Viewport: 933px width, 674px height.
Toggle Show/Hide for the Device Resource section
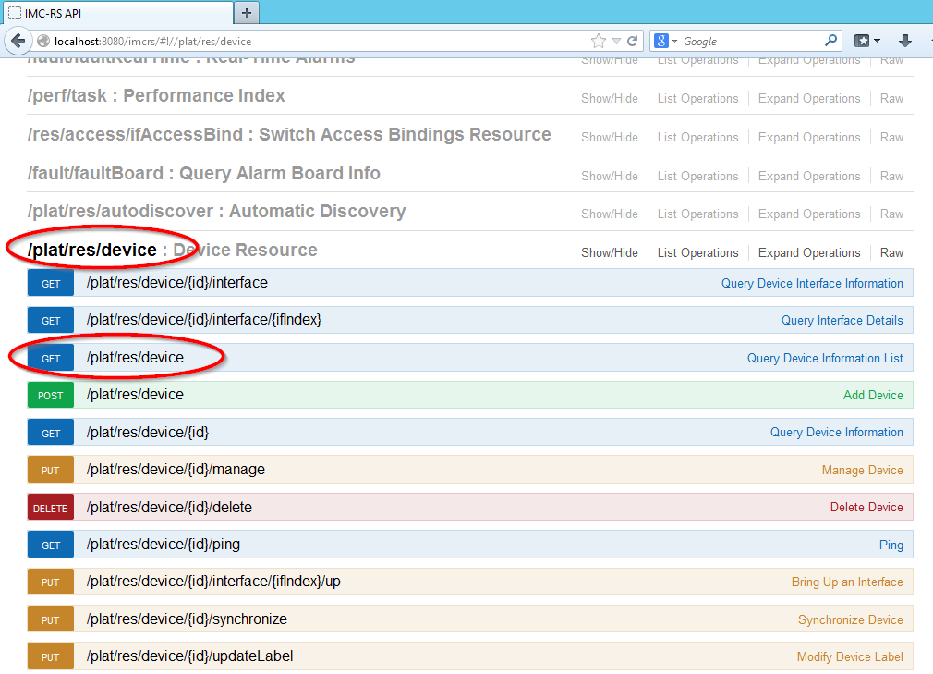(609, 252)
